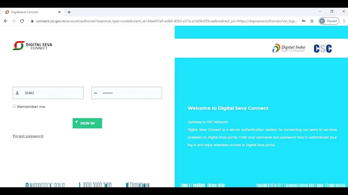
Task: Click the address bar URL
Action: tap(167, 21)
